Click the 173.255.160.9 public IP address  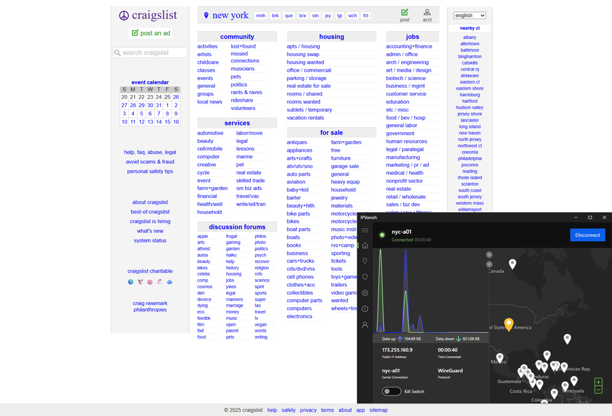click(397, 350)
